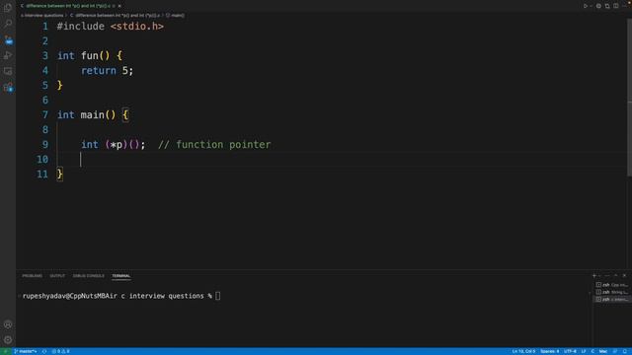Close the terminal panel
632x355 pixels.
tap(624, 276)
